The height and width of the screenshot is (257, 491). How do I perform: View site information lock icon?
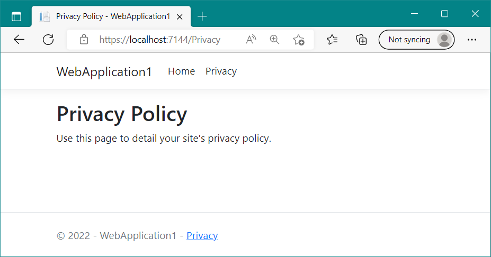point(84,39)
